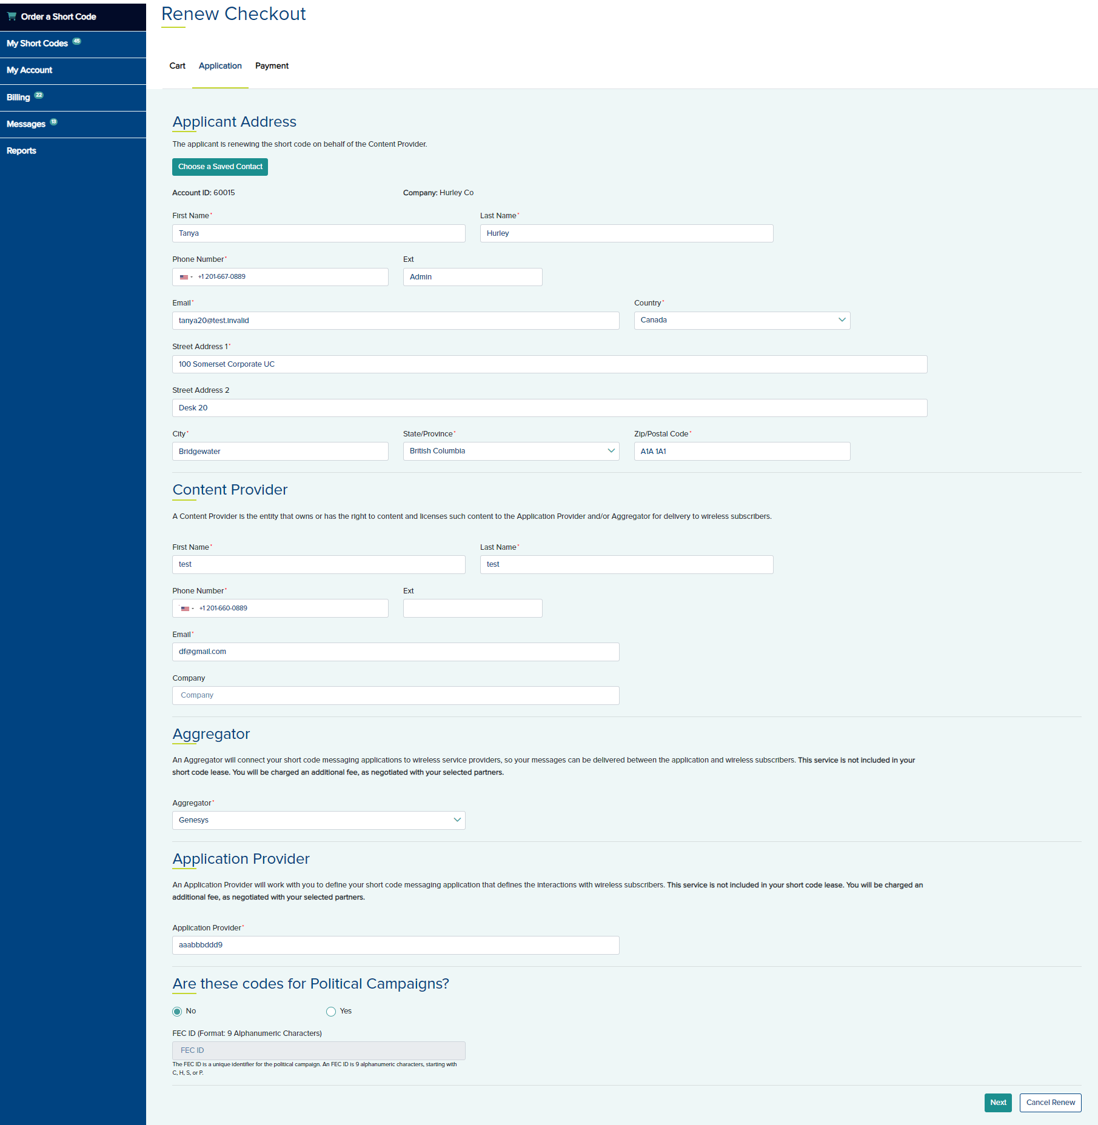Select Yes for political campaigns

click(331, 1012)
